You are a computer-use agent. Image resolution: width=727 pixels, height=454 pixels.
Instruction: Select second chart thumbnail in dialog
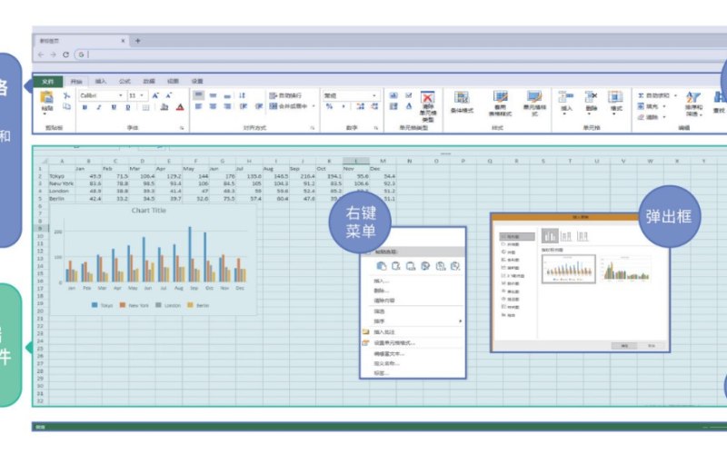[626, 270]
